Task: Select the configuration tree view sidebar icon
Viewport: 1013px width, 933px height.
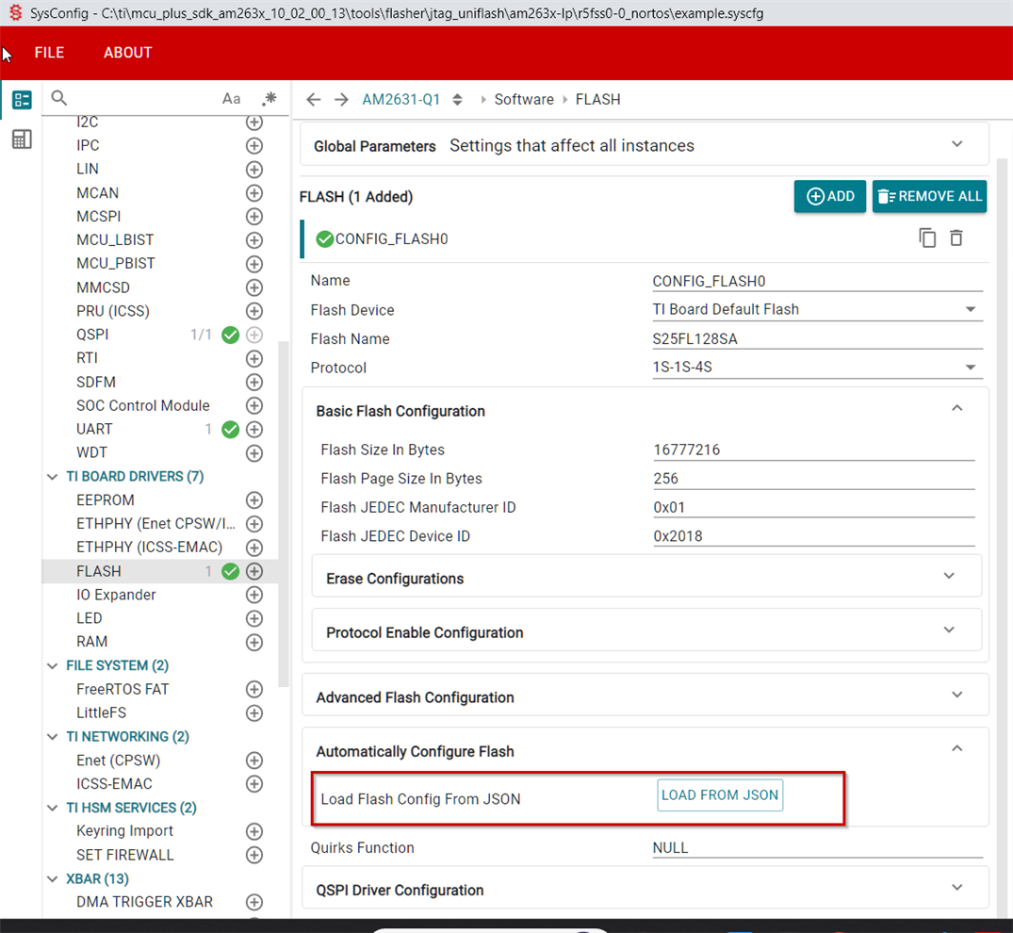Action: click(x=22, y=100)
